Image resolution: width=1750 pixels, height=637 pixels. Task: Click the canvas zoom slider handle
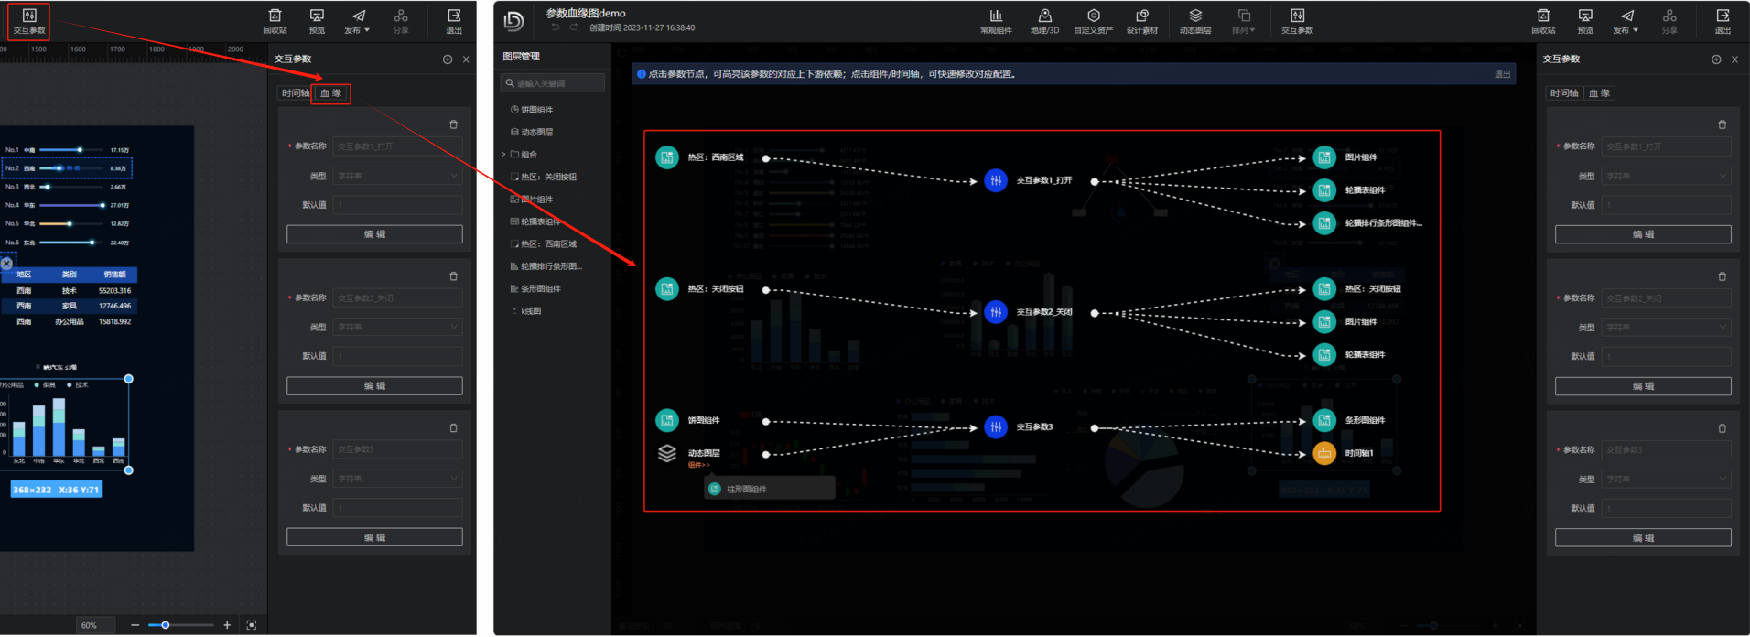(x=166, y=625)
